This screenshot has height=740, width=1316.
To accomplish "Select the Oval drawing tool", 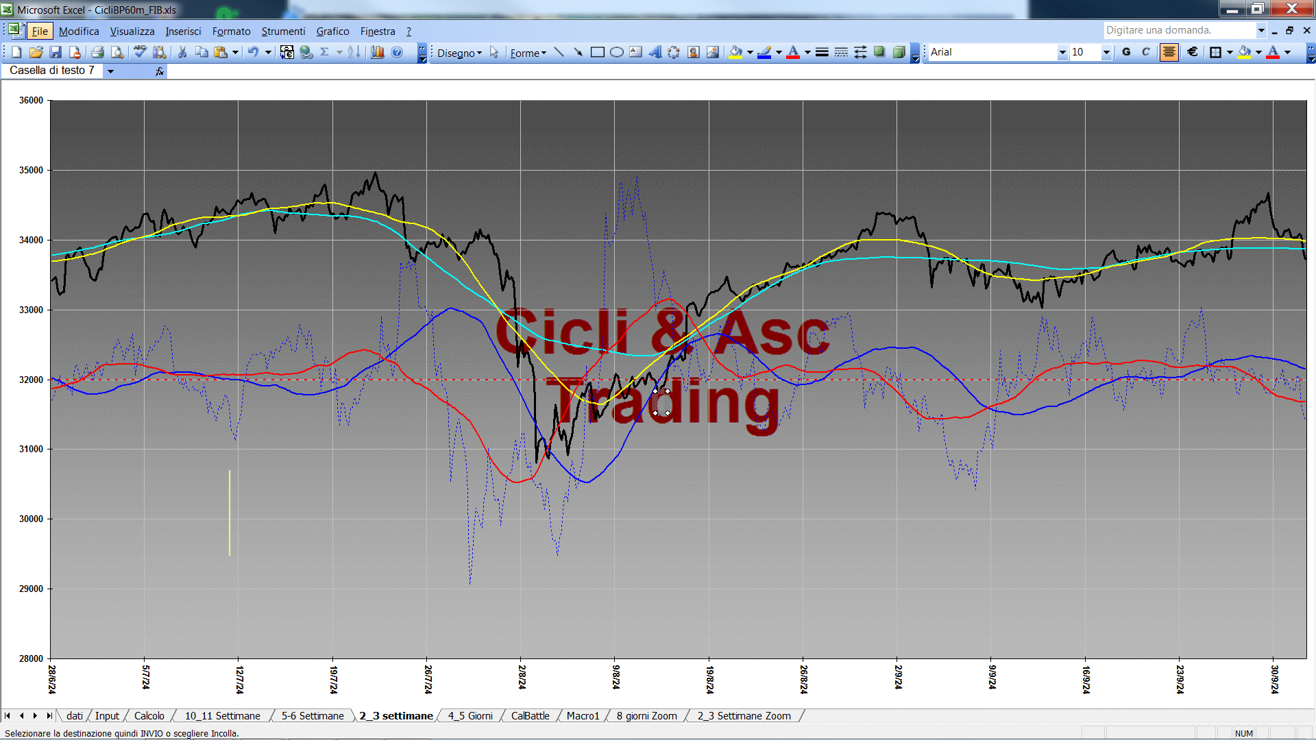I will point(616,52).
